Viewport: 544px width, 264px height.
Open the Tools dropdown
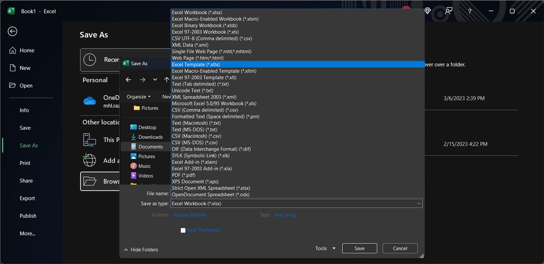click(x=325, y=248)
